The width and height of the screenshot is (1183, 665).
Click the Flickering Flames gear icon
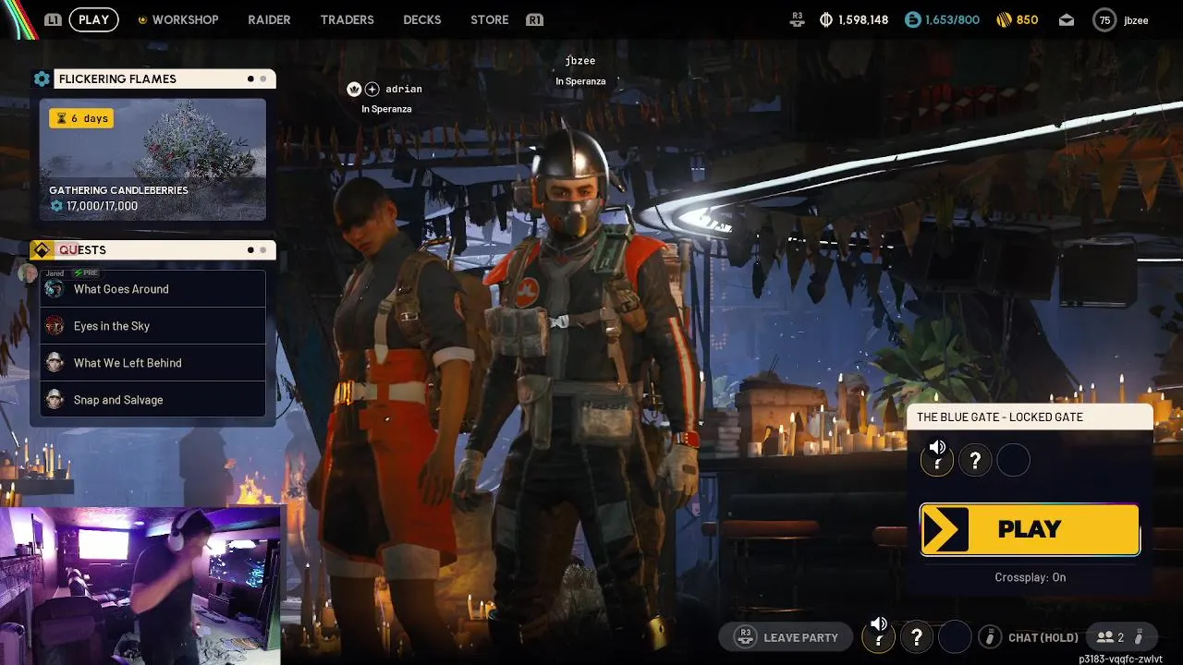(x=42, y=79)
